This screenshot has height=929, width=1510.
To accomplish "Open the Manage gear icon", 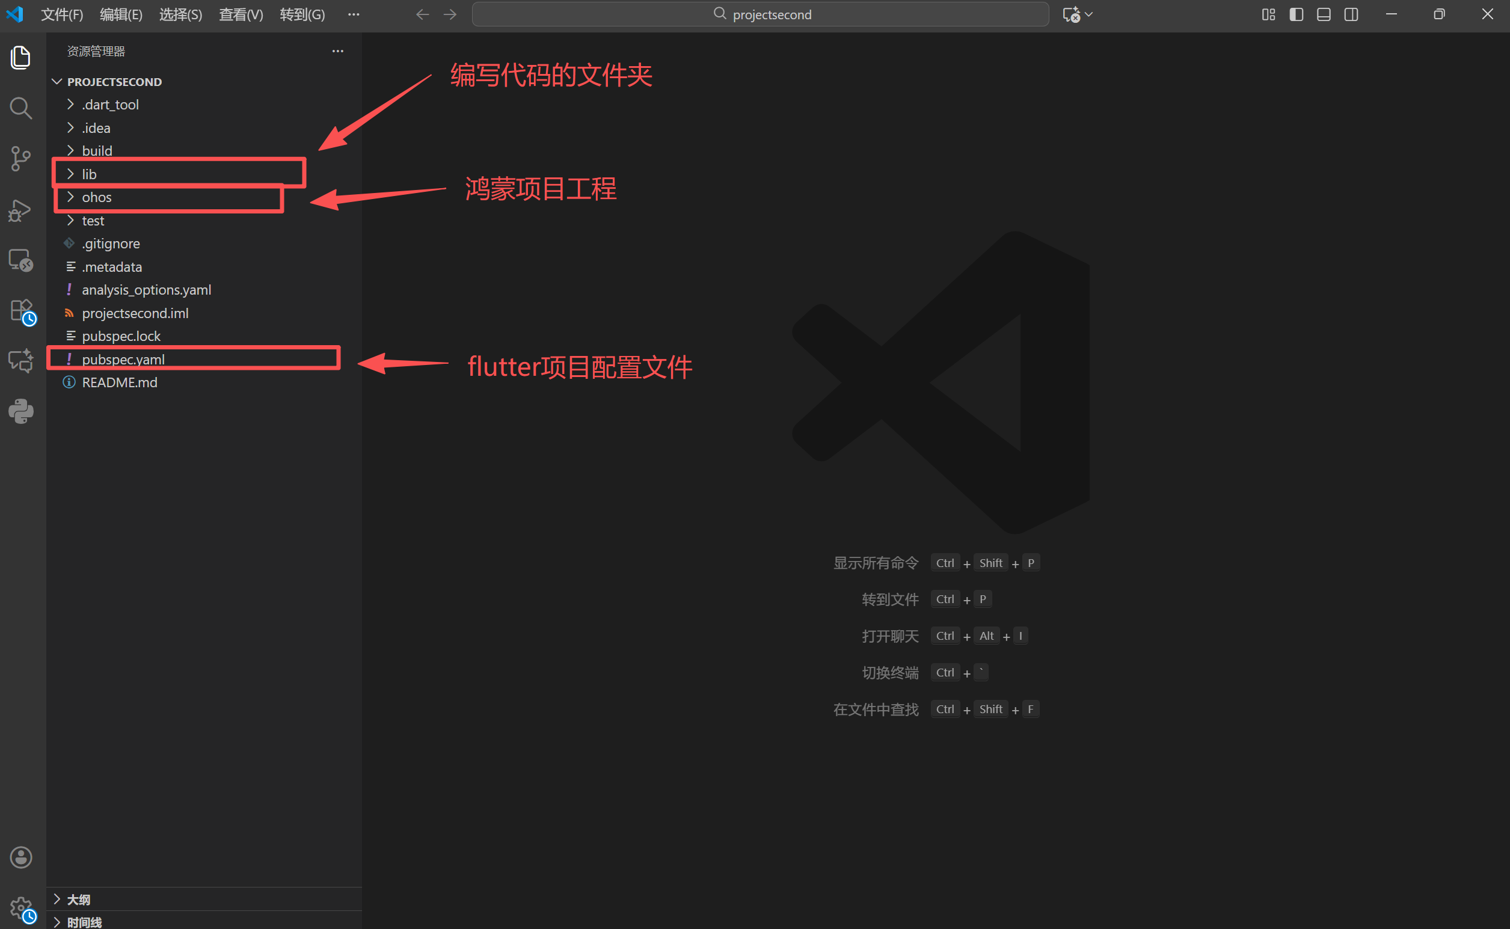I will [x=21, y=907].
